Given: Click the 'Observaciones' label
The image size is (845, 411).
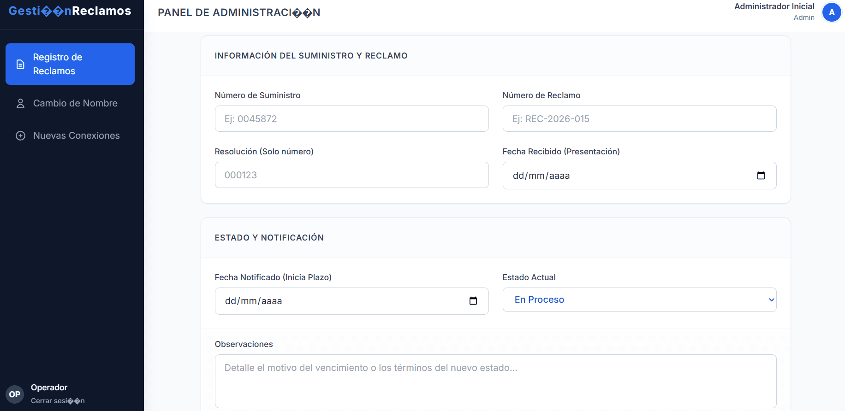Looking at the screenshot, I should click(x=244, y=344).
